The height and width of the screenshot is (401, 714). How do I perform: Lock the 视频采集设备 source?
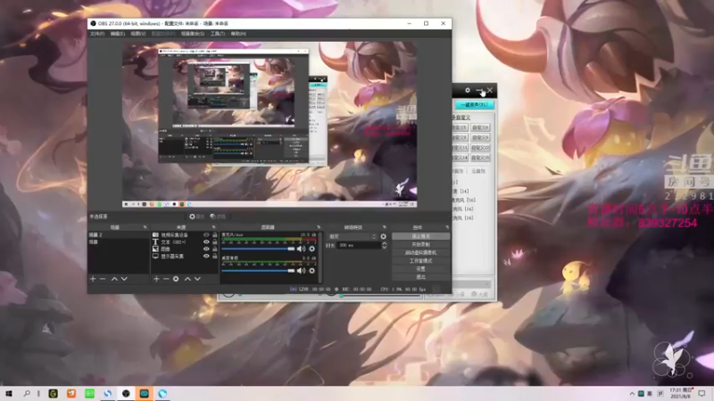(214, 235)
